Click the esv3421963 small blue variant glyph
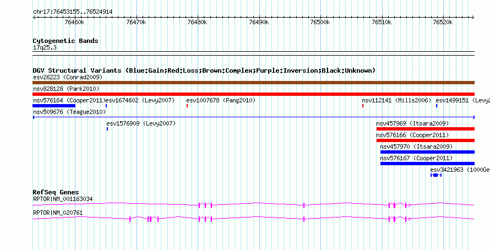Image resolution: width=490 pixels, height=250 pixels. pos(436,175)
